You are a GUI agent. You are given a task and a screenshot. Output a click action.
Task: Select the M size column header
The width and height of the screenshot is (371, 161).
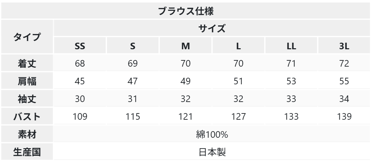tap(185, 46)
